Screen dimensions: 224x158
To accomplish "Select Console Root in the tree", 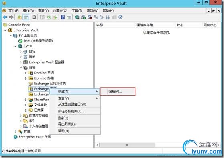I will point(19,25).
